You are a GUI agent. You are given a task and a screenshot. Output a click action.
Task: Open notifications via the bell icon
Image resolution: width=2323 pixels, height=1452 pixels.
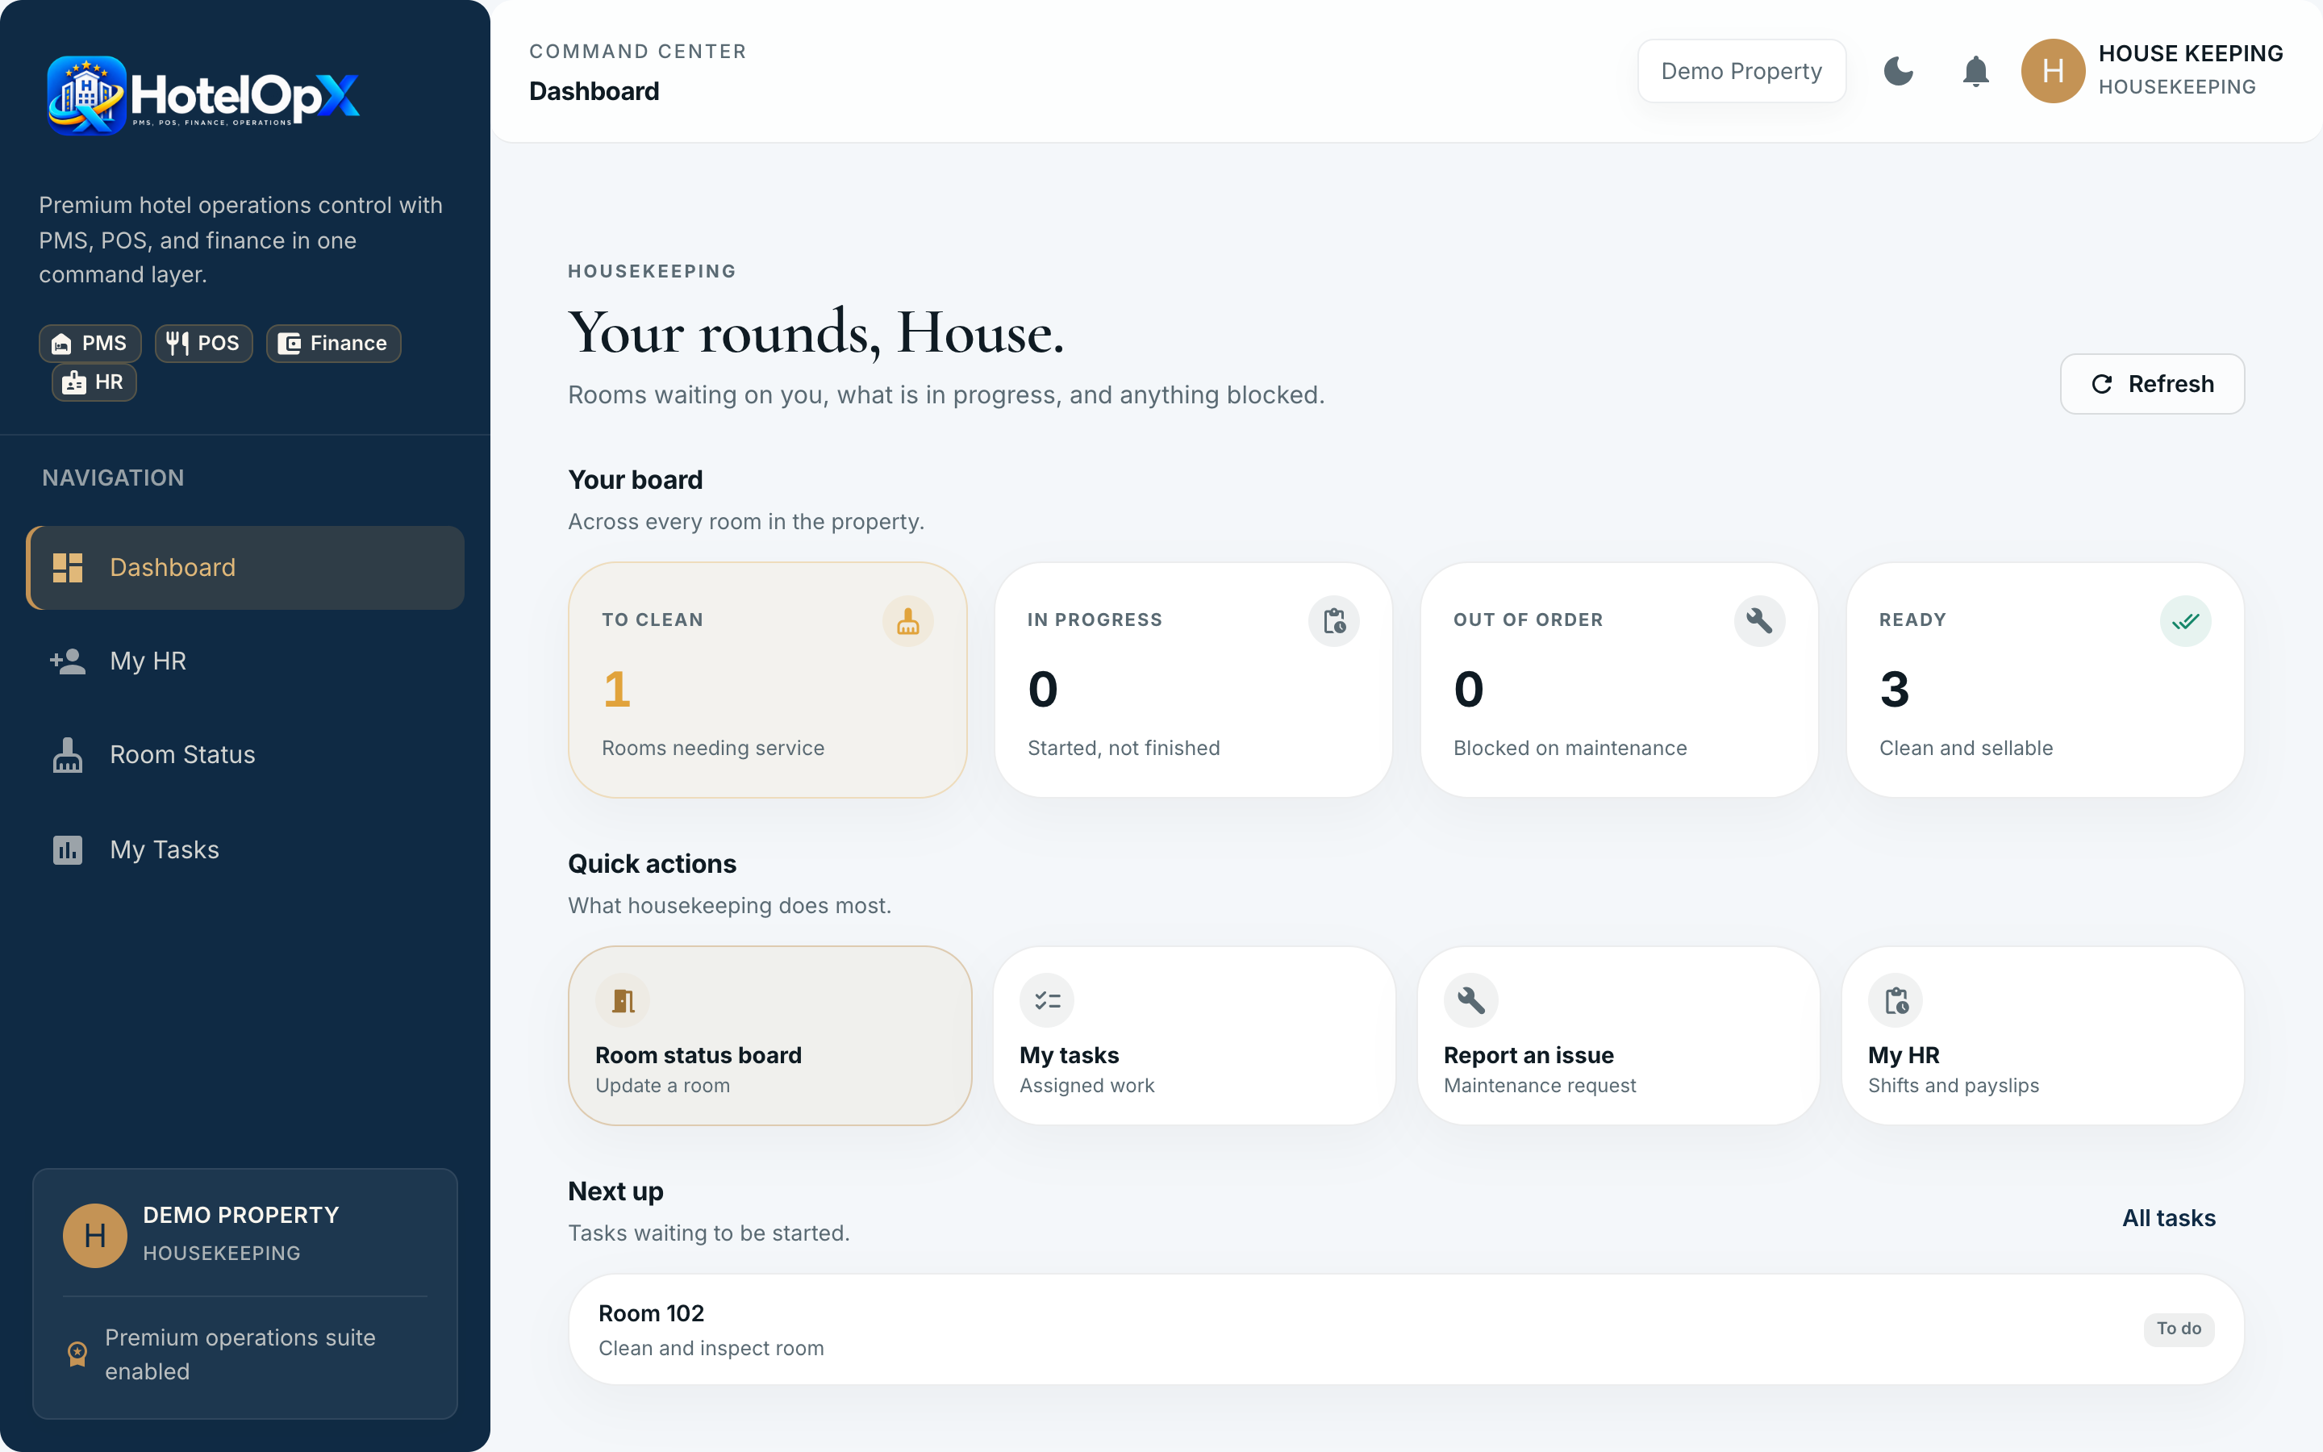1975,71
